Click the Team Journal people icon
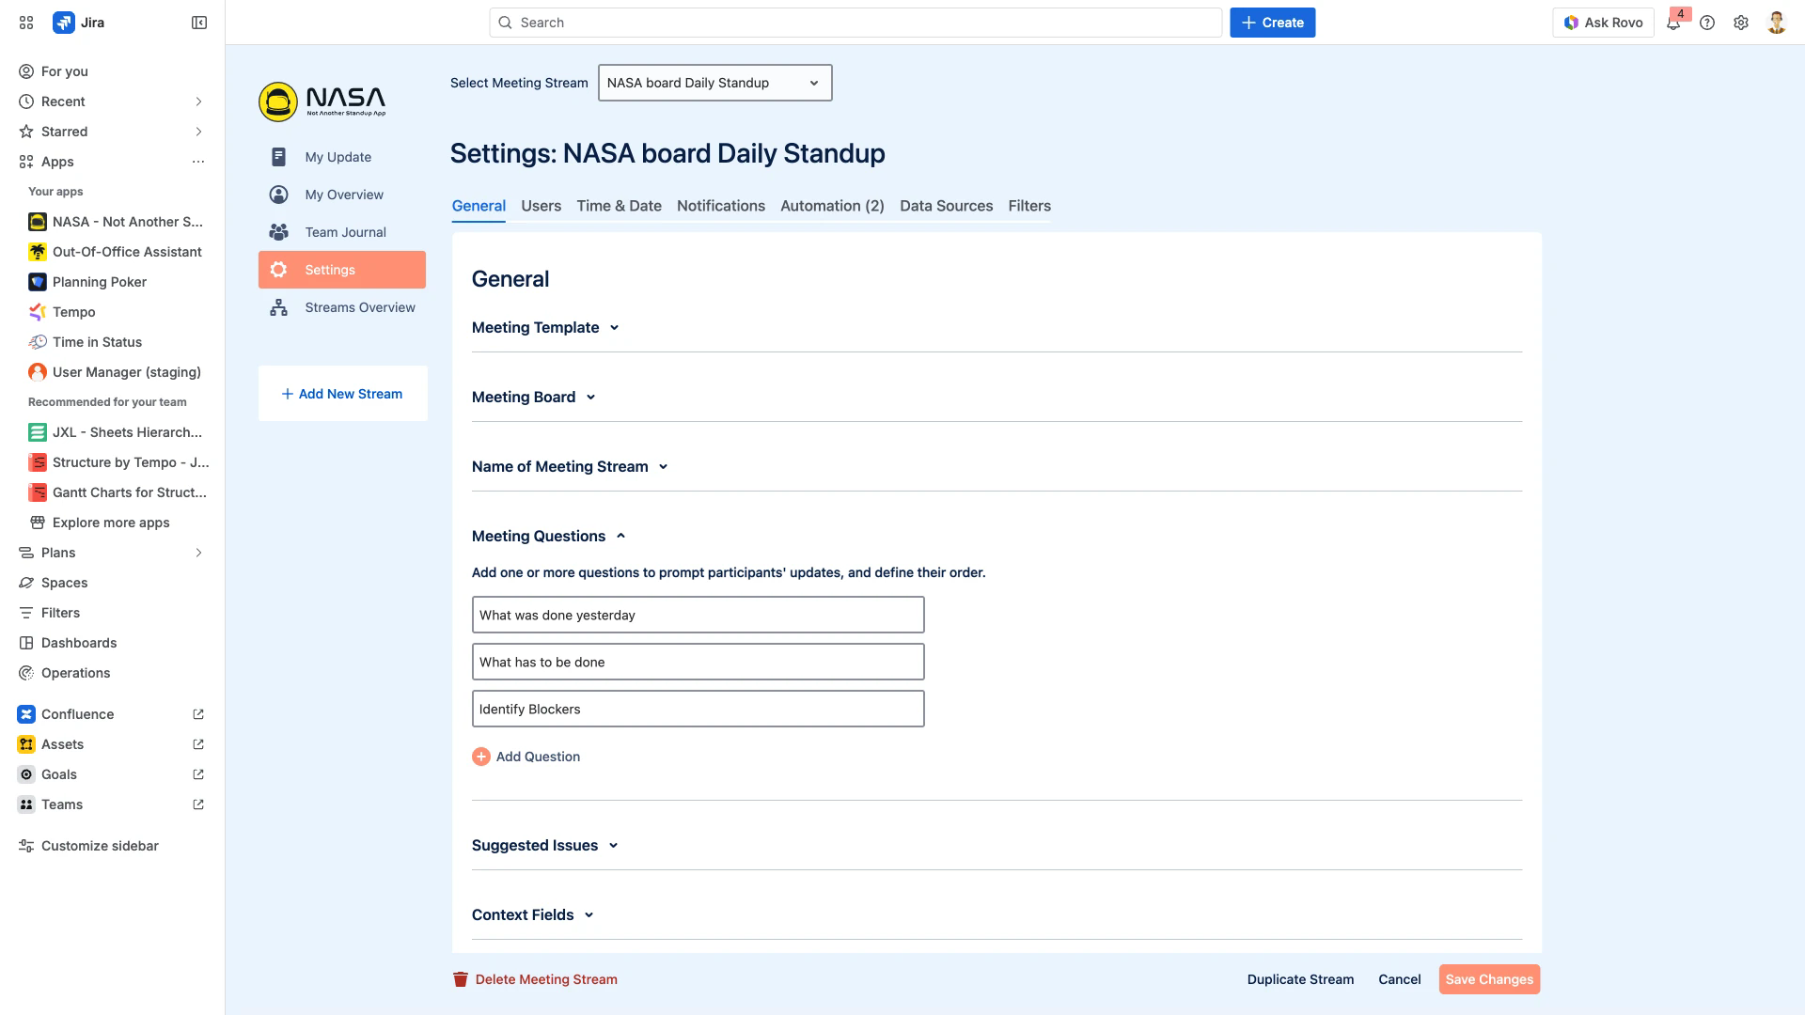Screen dimensions: 1805x1015 [x=278, y=232]
